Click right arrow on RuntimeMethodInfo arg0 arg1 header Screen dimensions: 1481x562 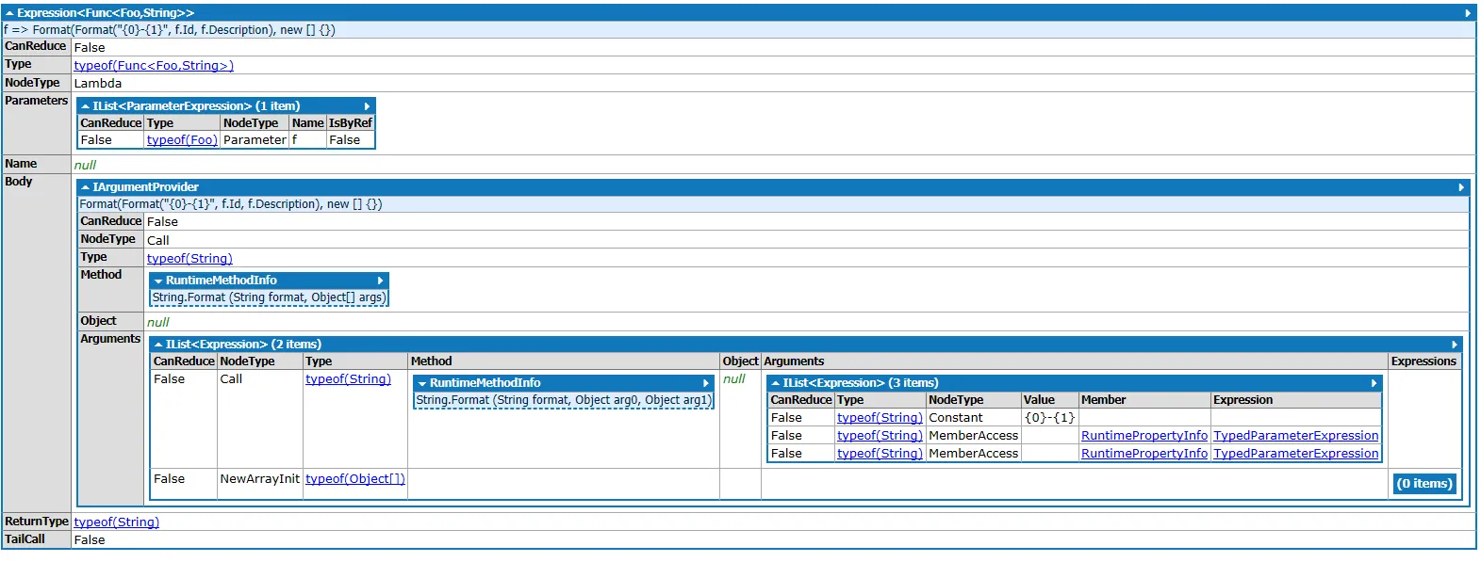(706, 383)
